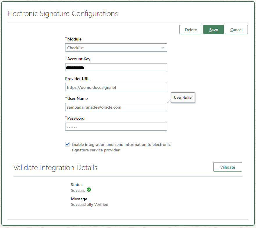Image resolution: width=256 pixels, height=228 pixels.
Task: Click the Electronic Signature Configurations heading
Action: click(x=63, y=14)
